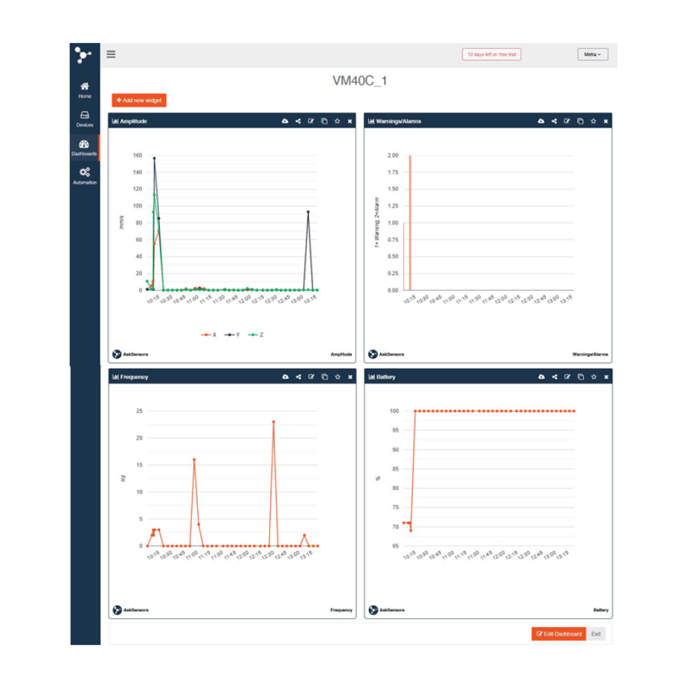Screen dimensions: 688x688
Task: Hide the Z series in Amplitude legend
Action: [x=257, y=335]
